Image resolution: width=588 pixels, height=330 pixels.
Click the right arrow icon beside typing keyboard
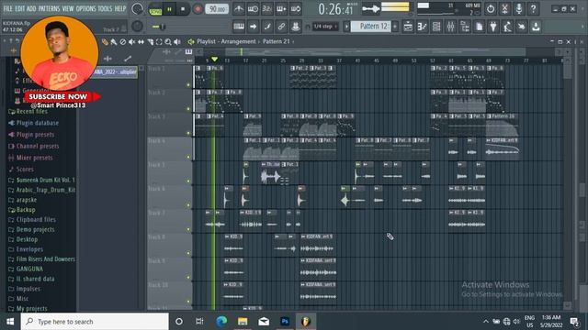[x=254, y=27]
